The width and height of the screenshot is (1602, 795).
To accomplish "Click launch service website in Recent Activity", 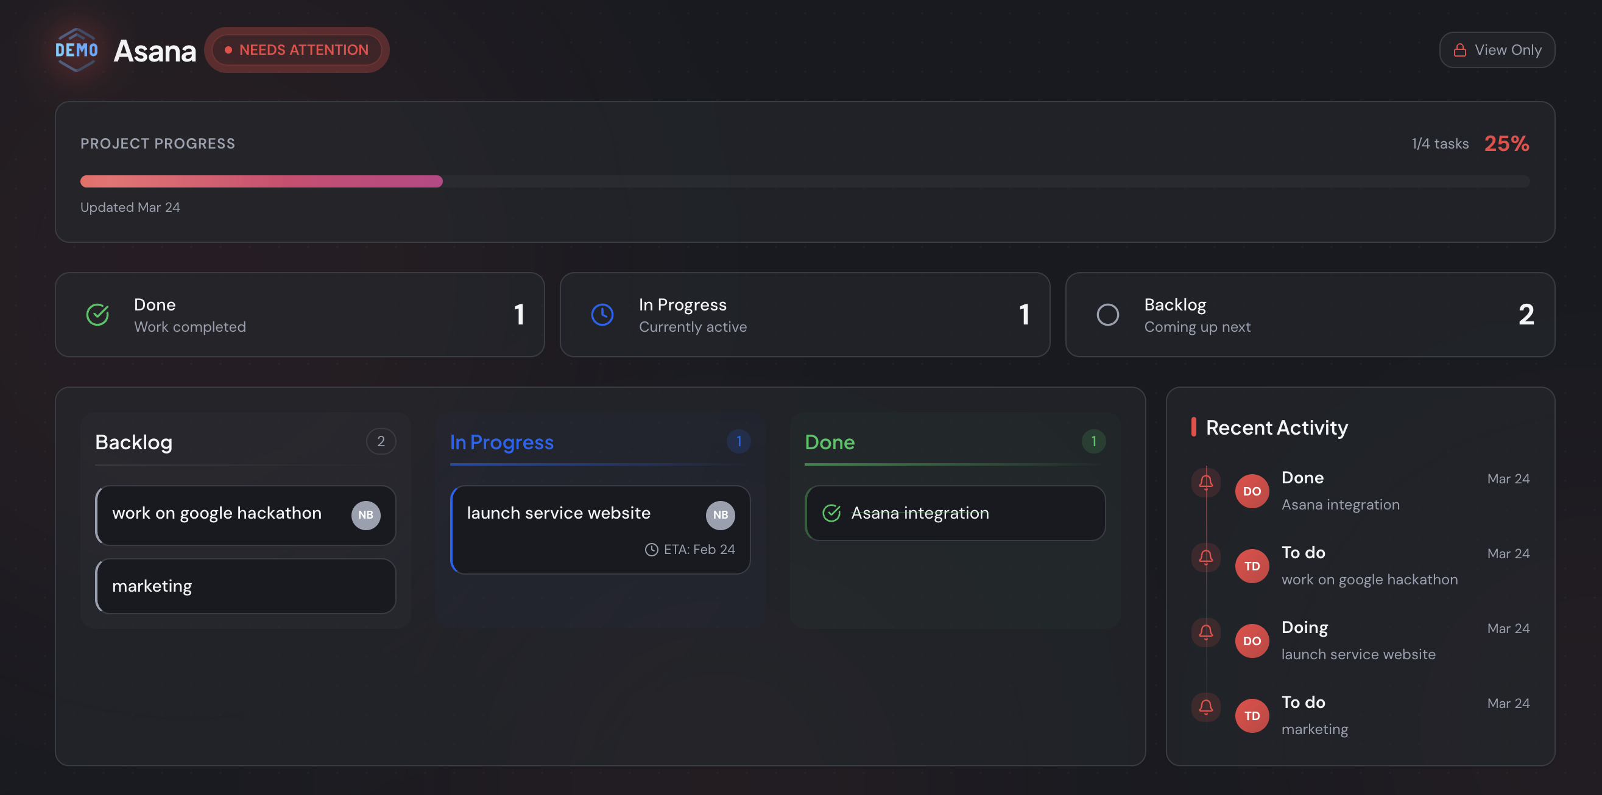I will [1358, 654].
